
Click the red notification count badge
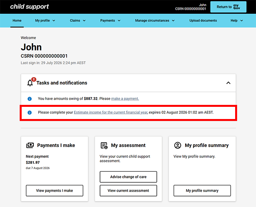click(x=33, y=79)
